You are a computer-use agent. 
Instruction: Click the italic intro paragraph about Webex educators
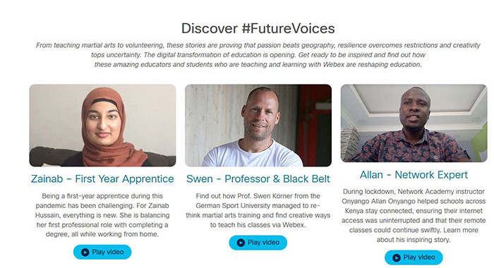[258, 55]
